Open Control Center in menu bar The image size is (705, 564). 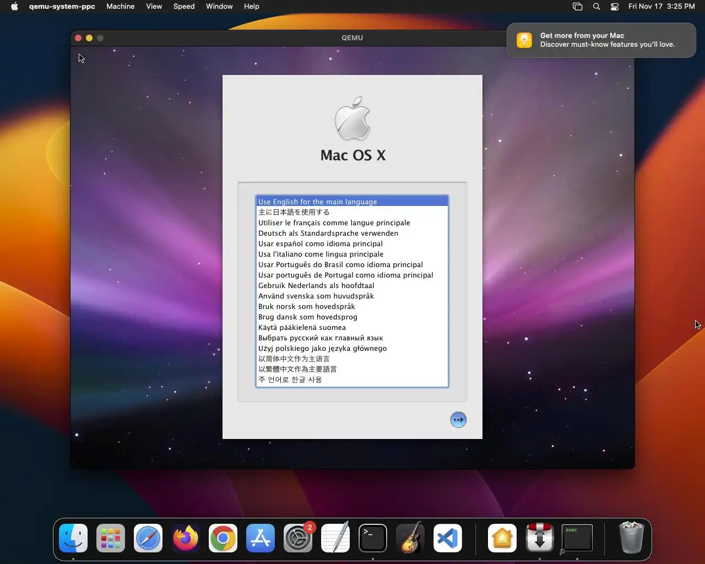[x=615, y=7]
